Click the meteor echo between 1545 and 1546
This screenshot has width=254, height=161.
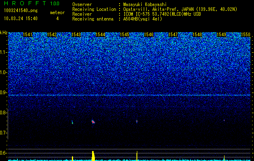tap(137, 121)
